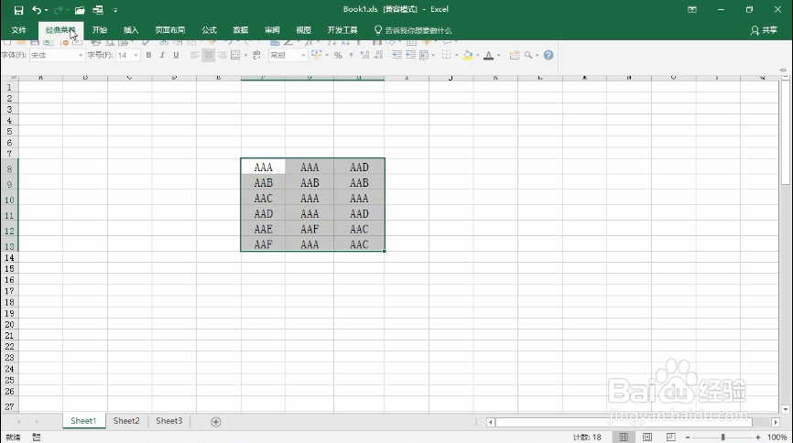This screenshot has height=443, width=793.
Task: Click Ribbon Display Options icon
Action: [x=692, y=9]
